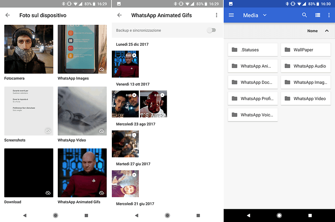Open the Fotocamera album
335x222 pixels.
[x=29, y=49]
